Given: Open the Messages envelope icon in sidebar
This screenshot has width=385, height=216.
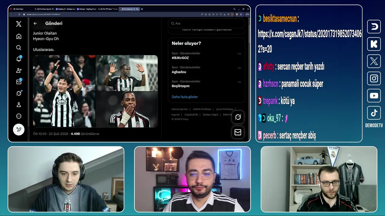Looking at the screenshot, I should coord(19,82).
